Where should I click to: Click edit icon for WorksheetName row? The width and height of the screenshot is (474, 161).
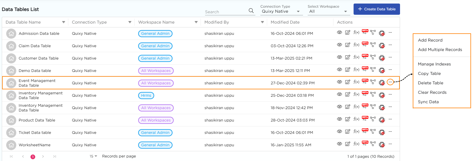pos(348,144)
